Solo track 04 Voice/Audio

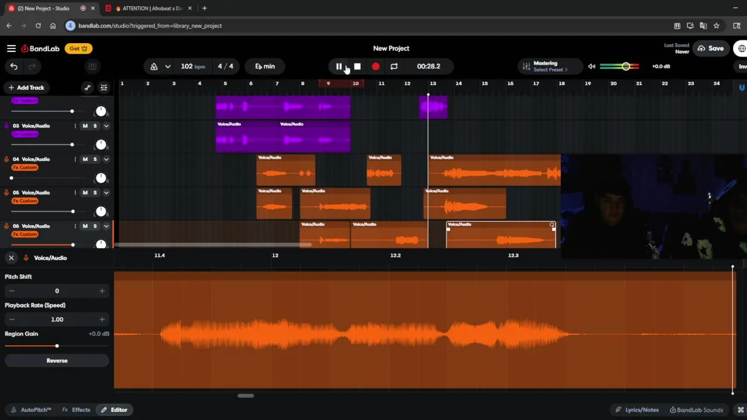[x=95, y=159]
